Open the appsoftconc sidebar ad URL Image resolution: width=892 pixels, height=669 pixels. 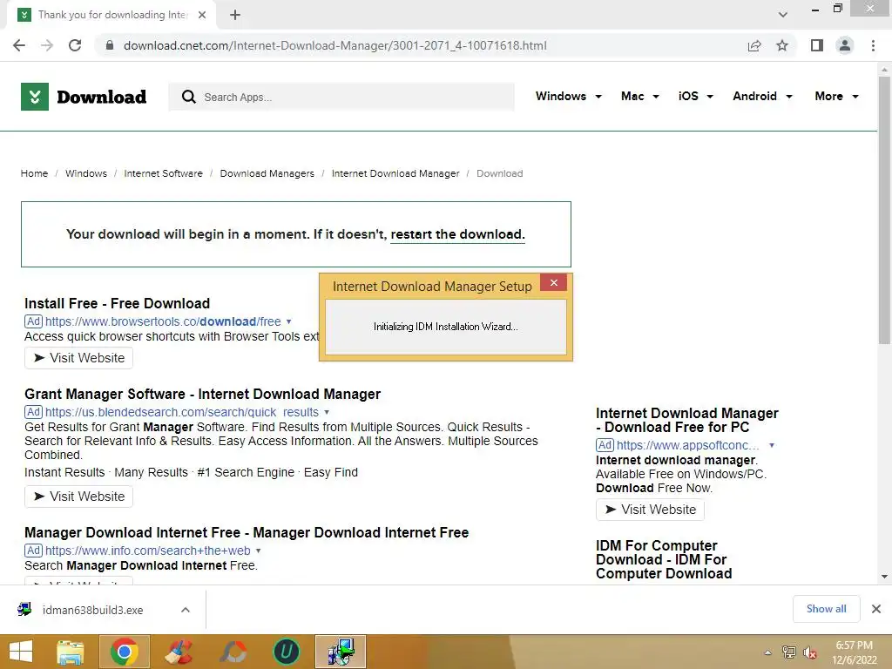[688, 445]
